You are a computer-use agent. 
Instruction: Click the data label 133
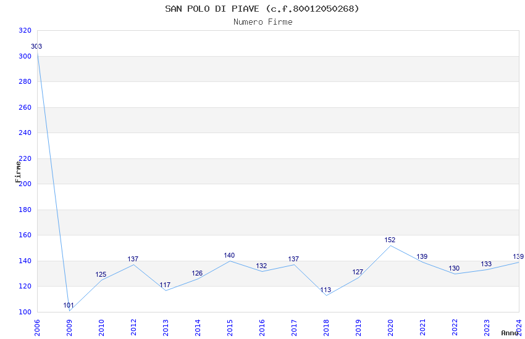pos(487,264)
